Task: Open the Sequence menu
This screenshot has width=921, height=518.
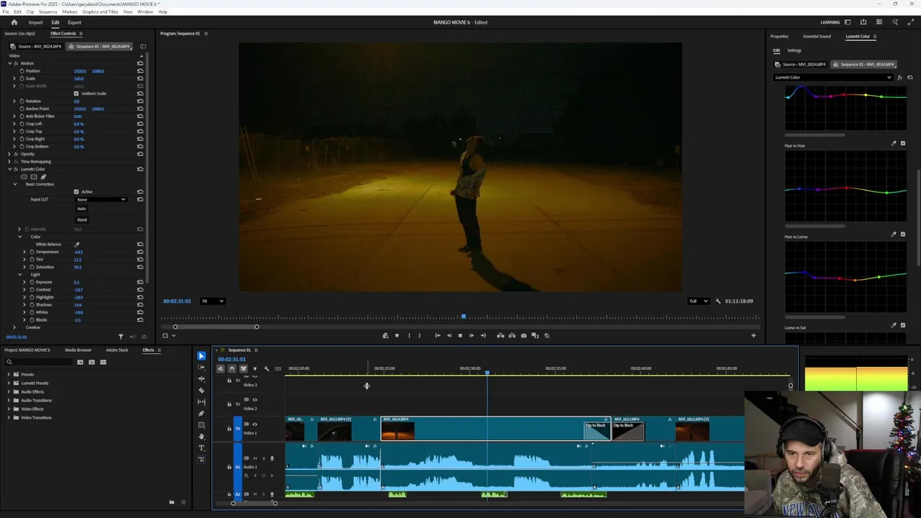Action: click(47, 12)
